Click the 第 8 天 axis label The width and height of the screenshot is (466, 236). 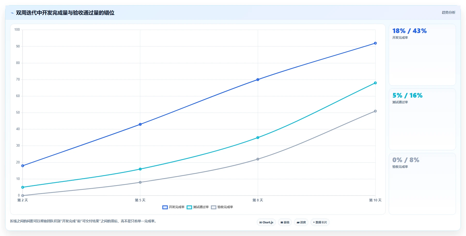click(x=258, y=200)
